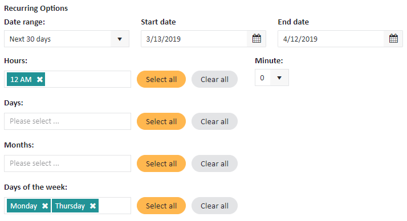Select all hours
This screenshot has height=221, width=407.
point(161,79)
